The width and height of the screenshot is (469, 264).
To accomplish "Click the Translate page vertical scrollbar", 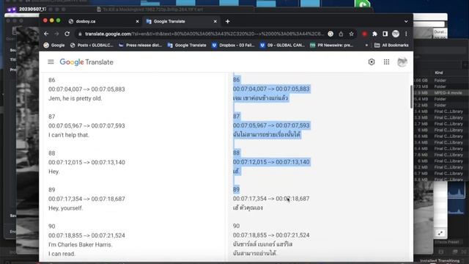I will 411,97.
